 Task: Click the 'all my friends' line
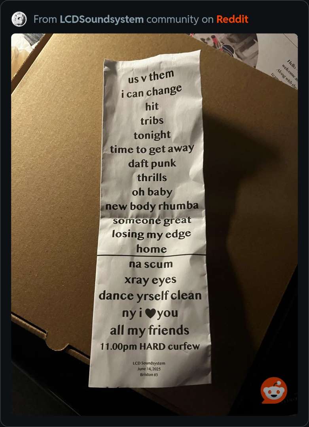tap(150, 331)
